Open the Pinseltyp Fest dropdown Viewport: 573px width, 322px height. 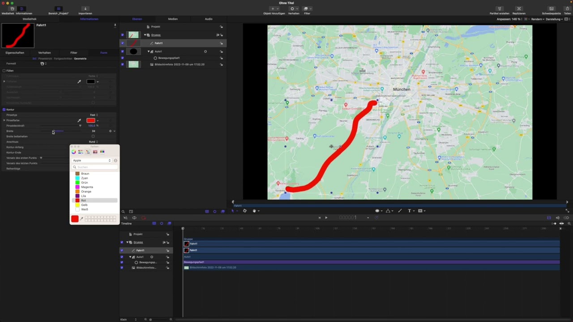coord(94,115)
